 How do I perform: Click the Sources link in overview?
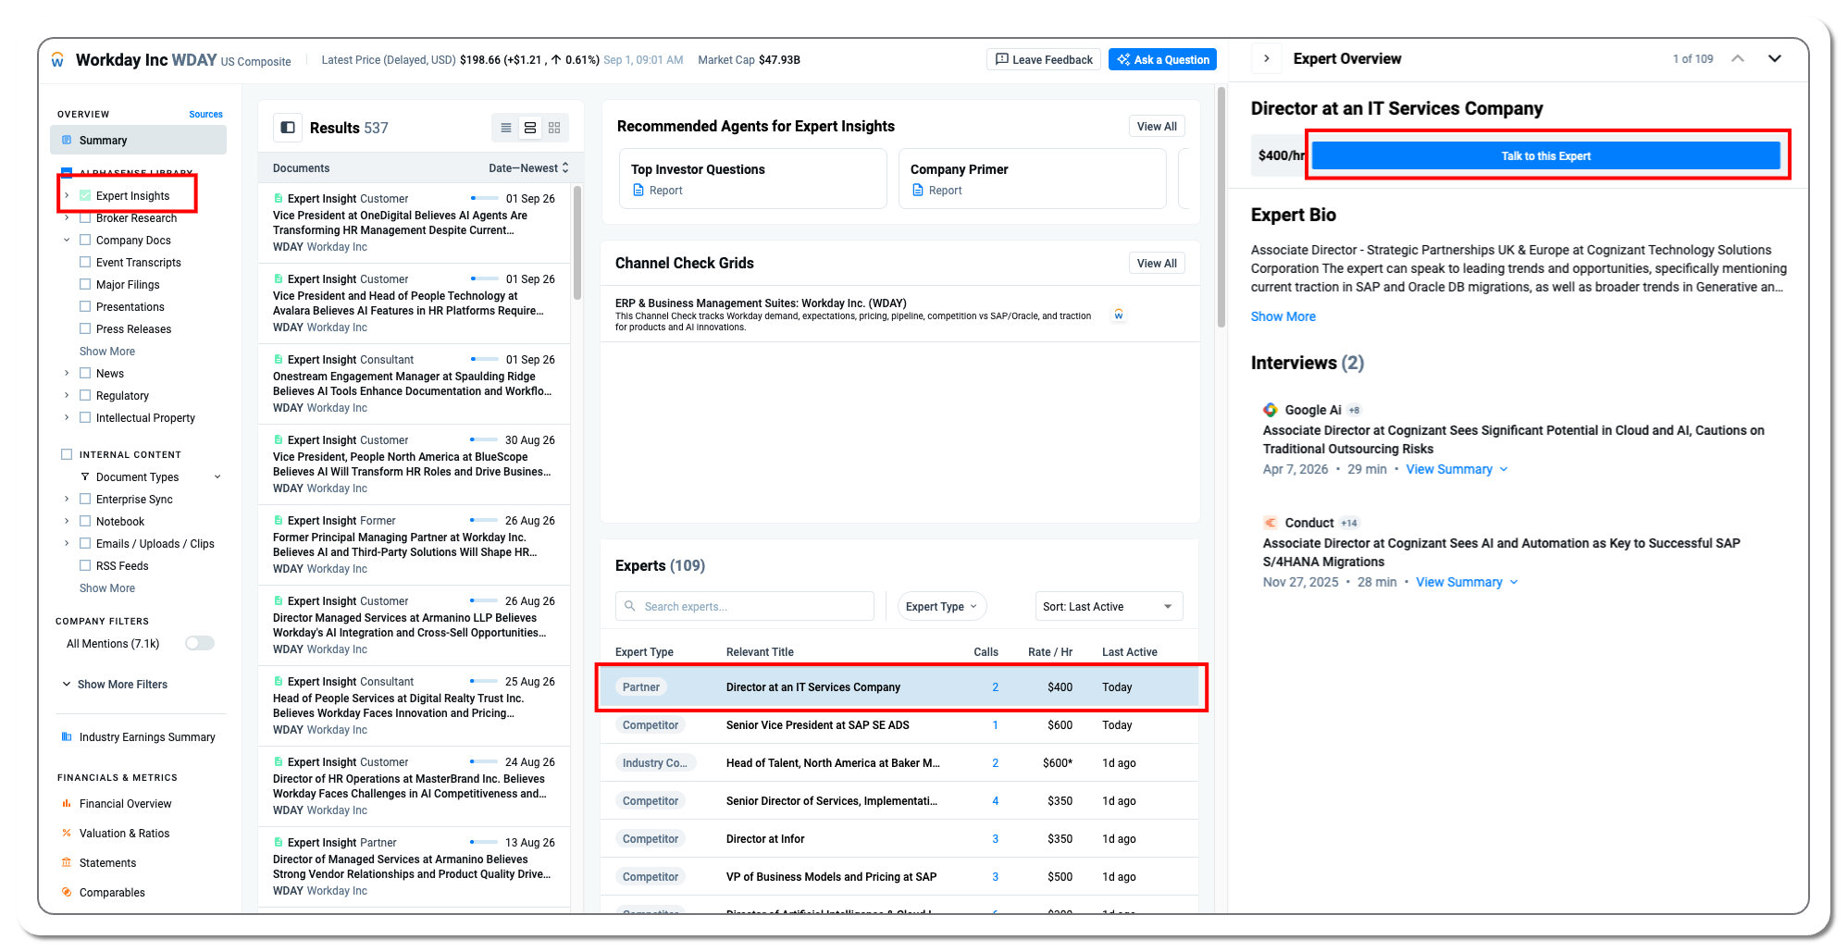tap(205, 115)
